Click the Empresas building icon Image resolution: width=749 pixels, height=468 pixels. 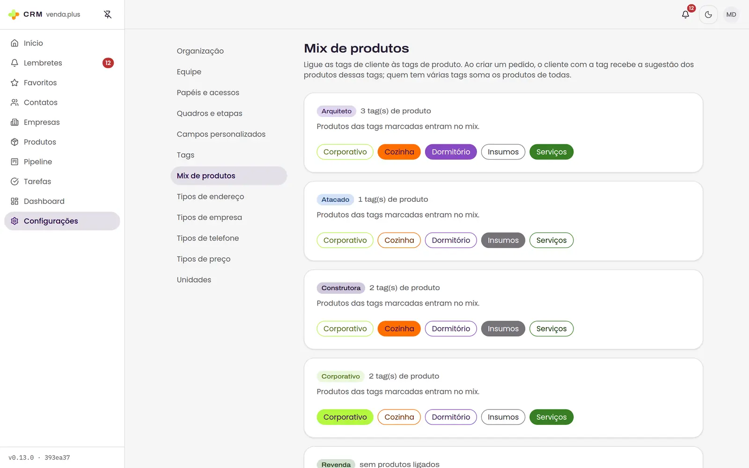(x=15, y=122)
